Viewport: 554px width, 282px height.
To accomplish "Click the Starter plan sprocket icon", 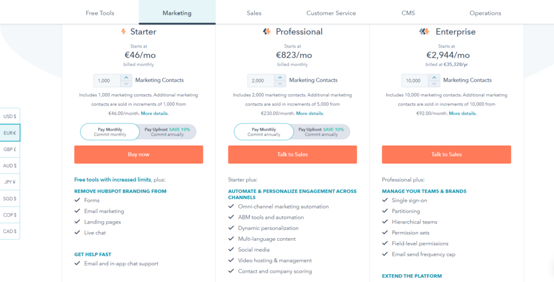I will click(x=123, y=32).
